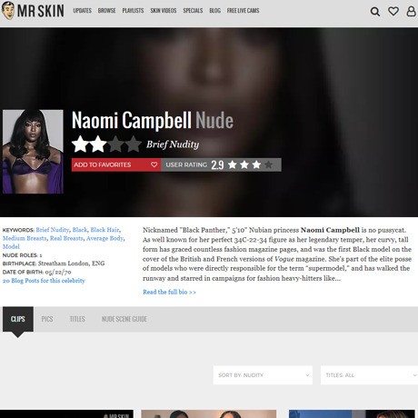Rate with the fourth user rating star
Image resolution: width=418 pixels, height=418 pixels.
coord(268,164)
